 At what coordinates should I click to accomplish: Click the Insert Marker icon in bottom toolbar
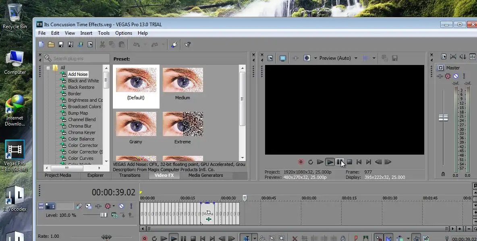[356, 239]
